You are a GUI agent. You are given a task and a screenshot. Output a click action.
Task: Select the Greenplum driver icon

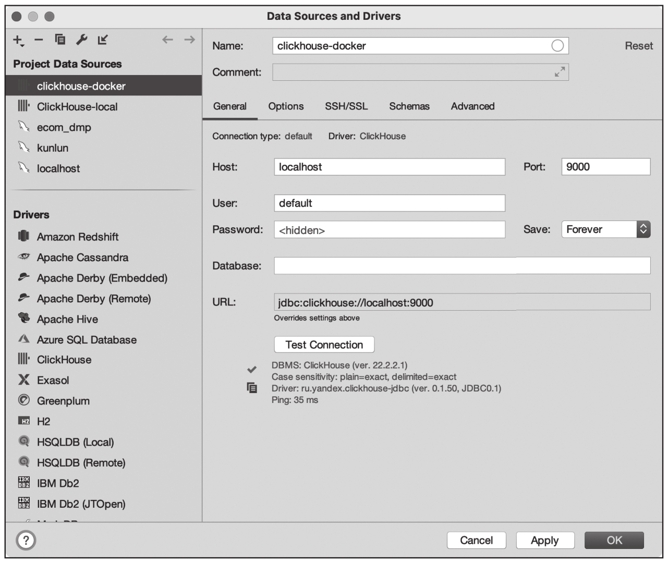tap(23, 400)
